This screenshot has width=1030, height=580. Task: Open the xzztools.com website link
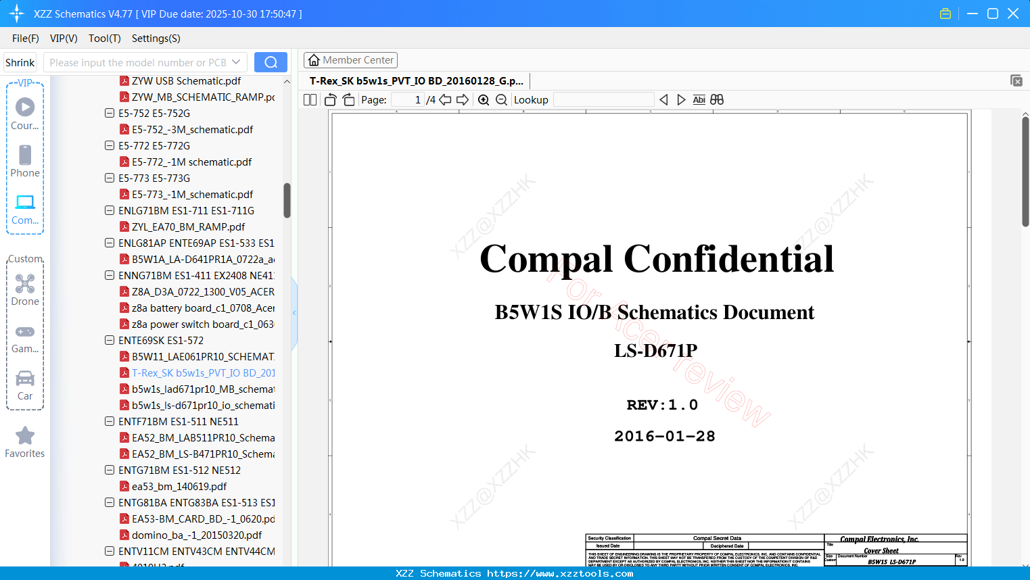[x=561, y=573]
